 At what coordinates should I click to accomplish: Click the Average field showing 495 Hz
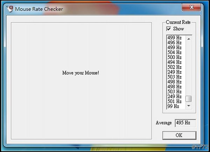point(185,123)
